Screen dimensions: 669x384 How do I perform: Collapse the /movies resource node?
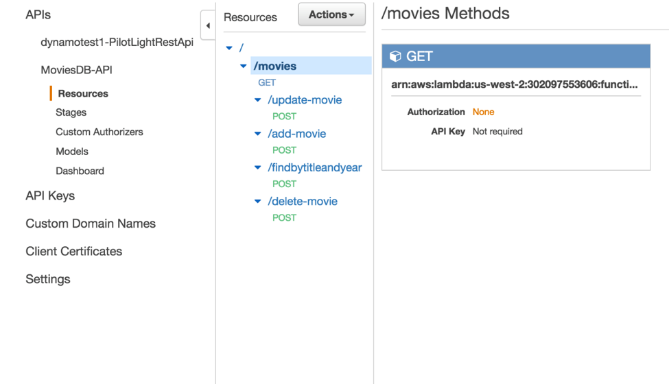(244, 67)
